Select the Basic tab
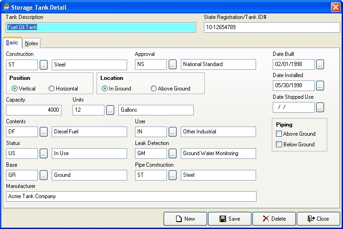 [12, 42]
